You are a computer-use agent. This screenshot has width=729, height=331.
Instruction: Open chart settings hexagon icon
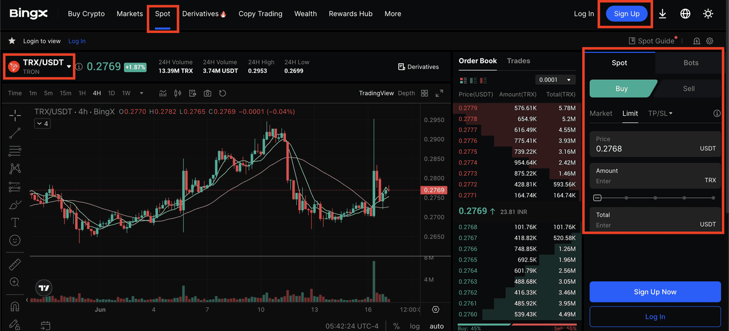(436, 309)
